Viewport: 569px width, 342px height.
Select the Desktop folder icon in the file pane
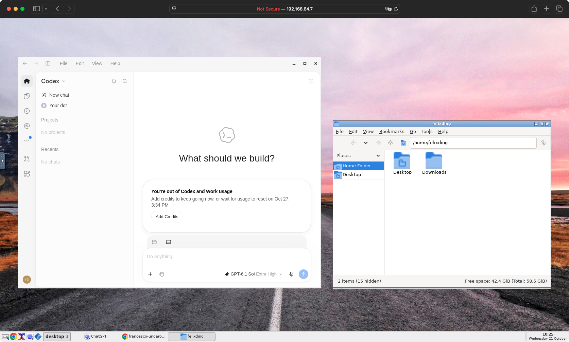tap(402, 164)
